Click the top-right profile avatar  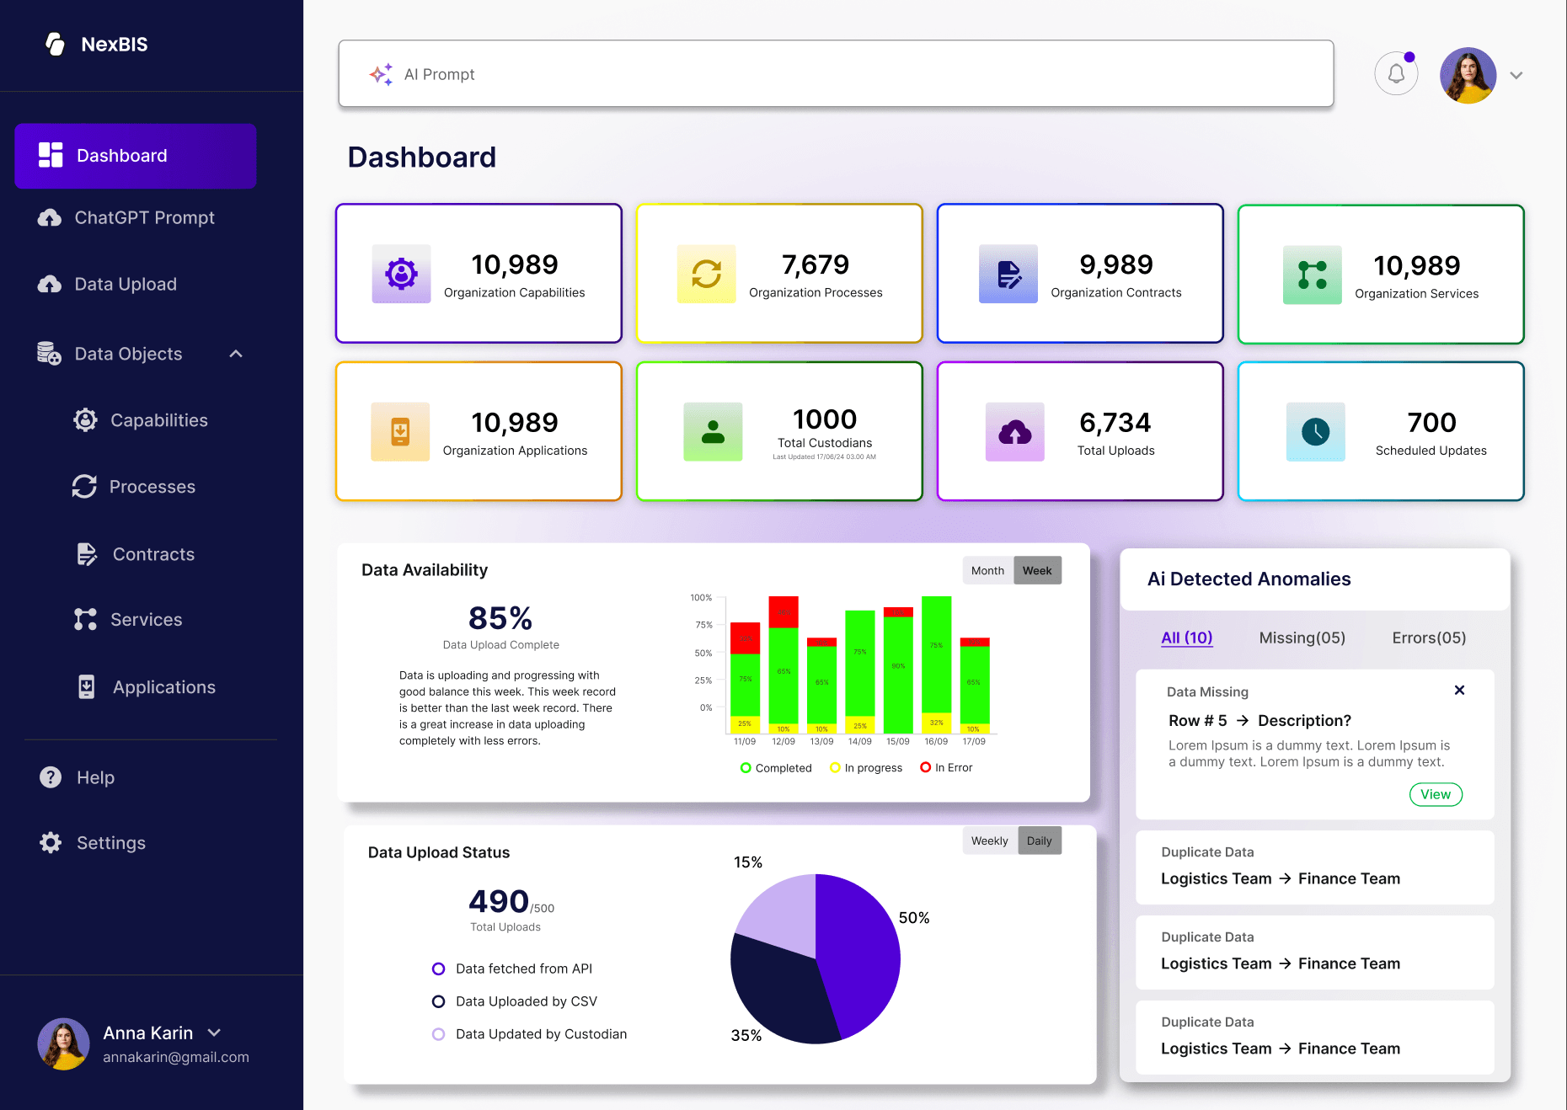point(1468,75)
